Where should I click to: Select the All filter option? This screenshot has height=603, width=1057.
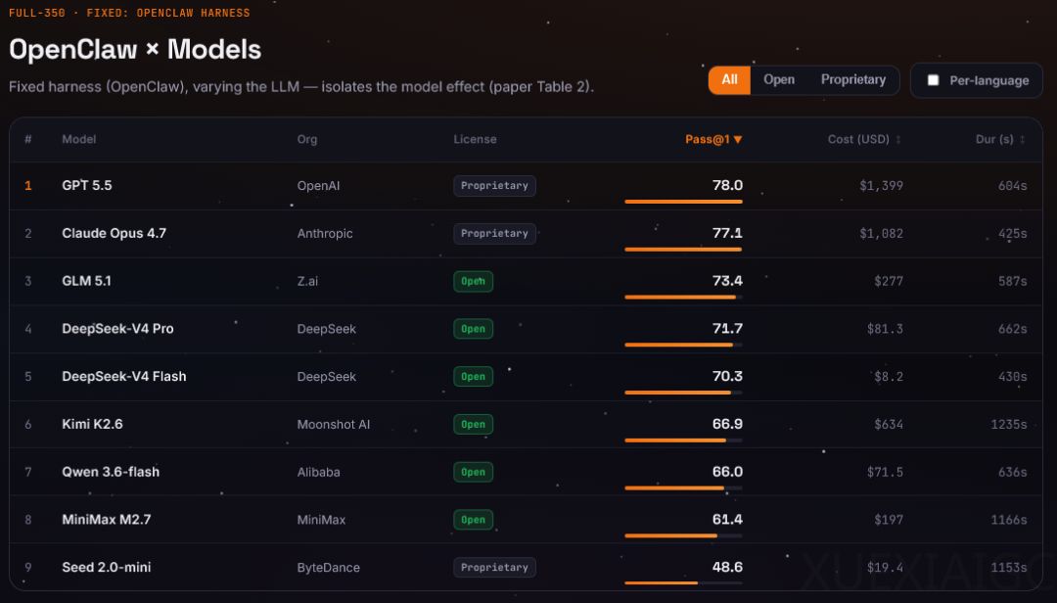729,79
